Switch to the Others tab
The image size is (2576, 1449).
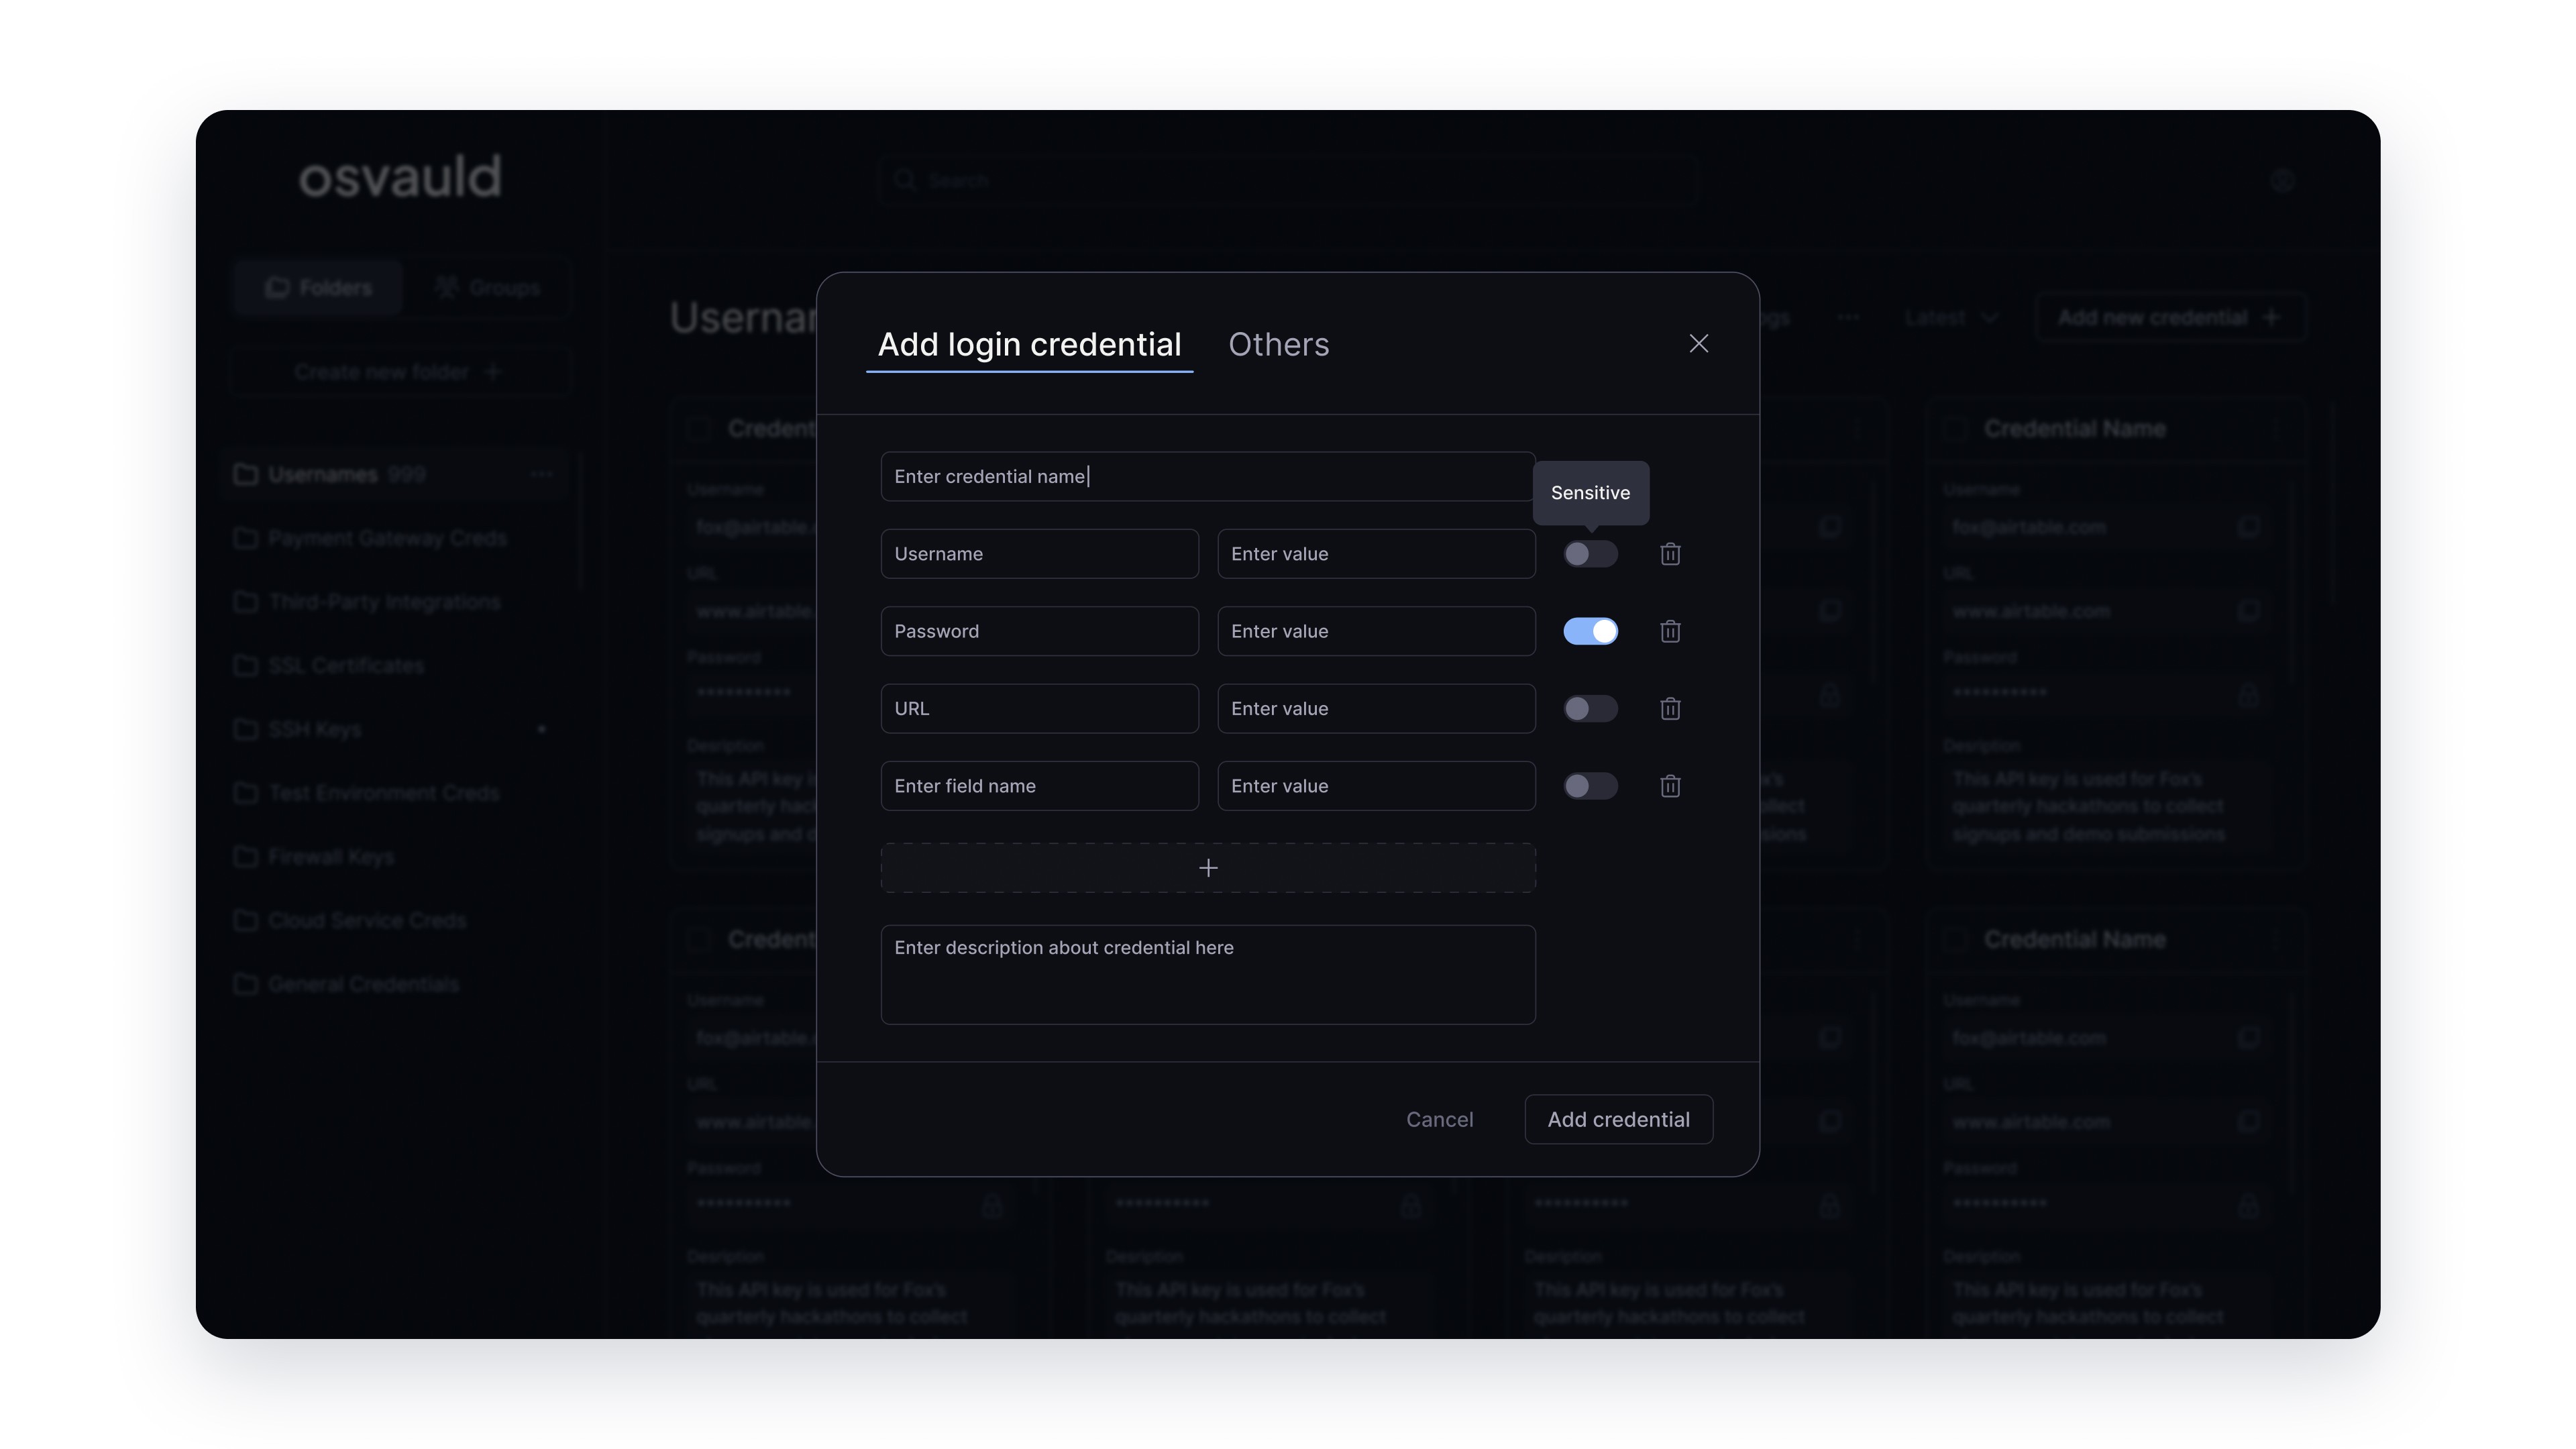pos(1278,345)
